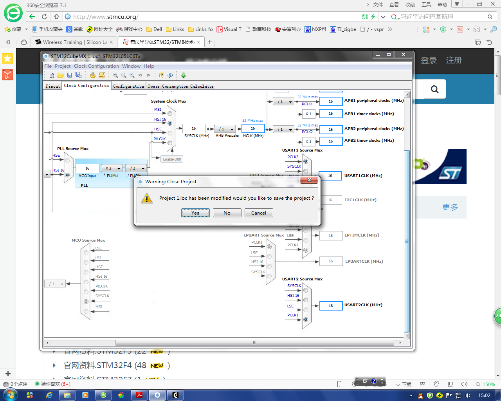
Task: Open the Clock Configuration menu
Action: coord(96,66)
